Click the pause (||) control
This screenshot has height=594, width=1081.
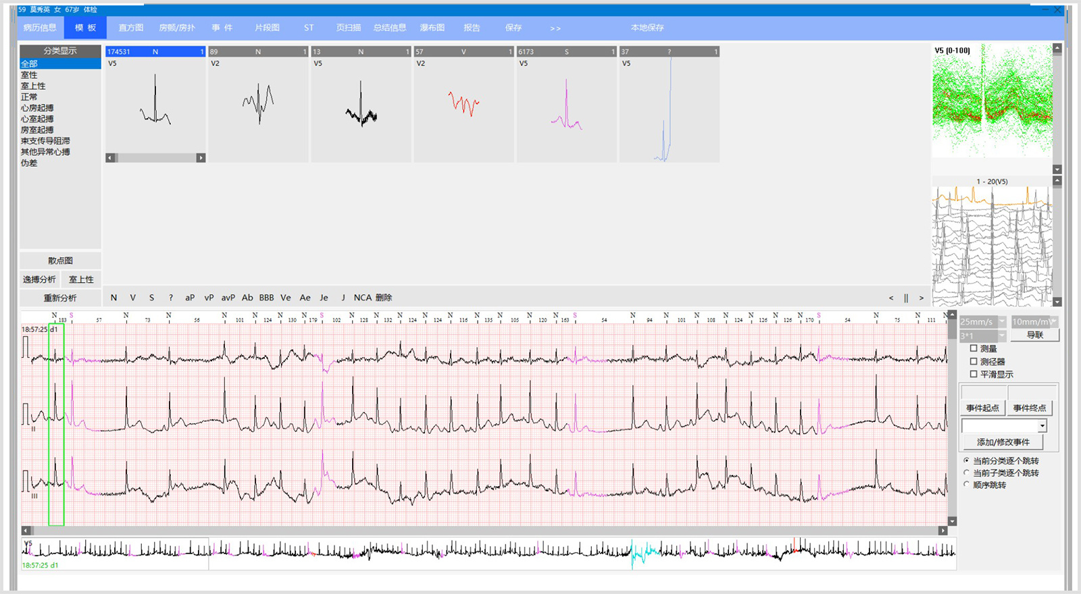pos(906,298)
